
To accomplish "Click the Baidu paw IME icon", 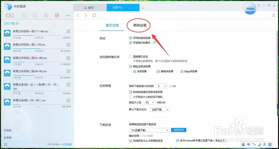I will point(243,144).
